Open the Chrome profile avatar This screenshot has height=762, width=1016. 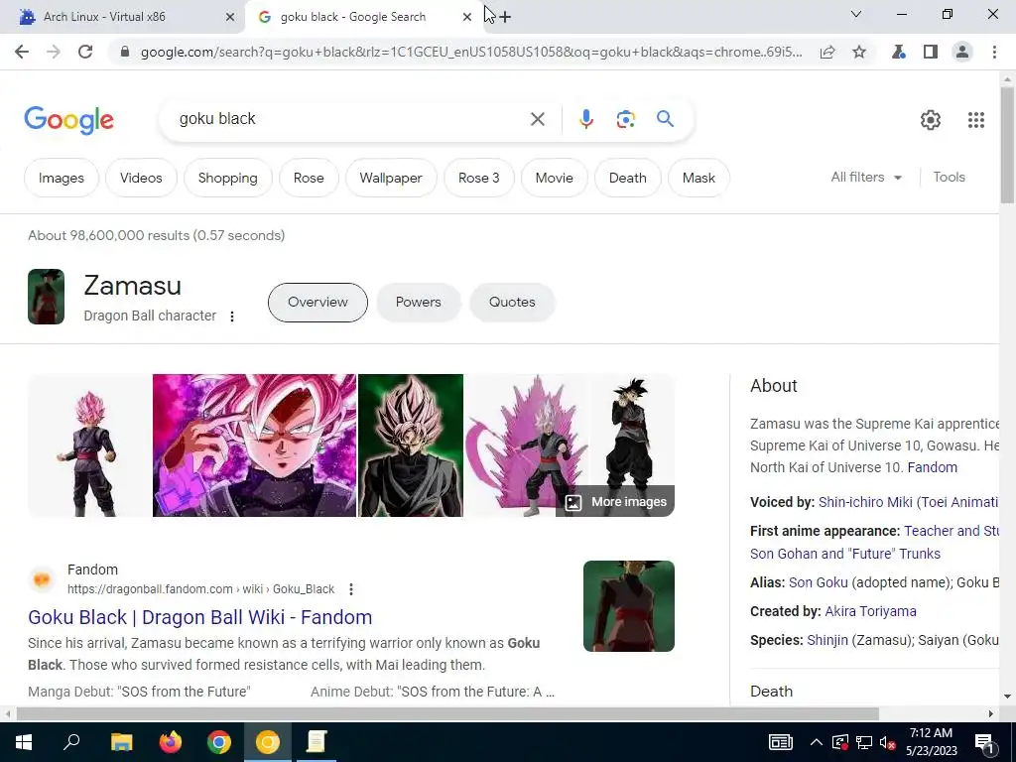pyautogui.click(x=962, y=52)
